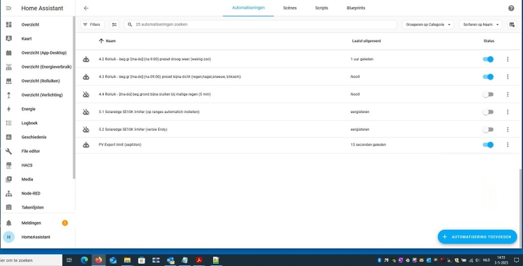Open File Explorer from the taskbar
This screenshot has height=266, width=523.
click(x=127, y=260)
